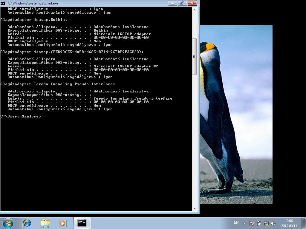The image size is (306, 229).
Task: Launch Internet Explorer from the taskbar
Action: pos(27,223)
